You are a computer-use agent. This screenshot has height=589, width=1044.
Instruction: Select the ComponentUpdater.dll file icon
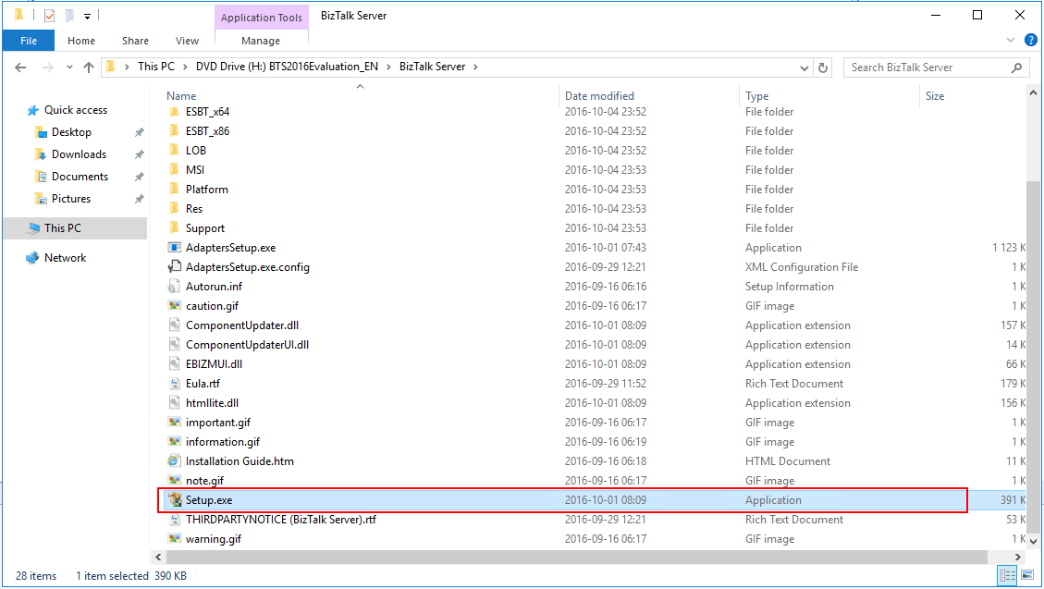[174, 325]
